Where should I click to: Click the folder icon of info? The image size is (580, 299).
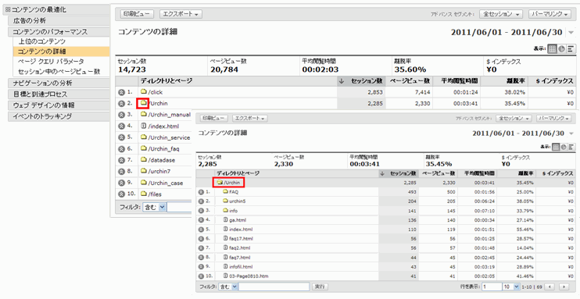(225, 211)
